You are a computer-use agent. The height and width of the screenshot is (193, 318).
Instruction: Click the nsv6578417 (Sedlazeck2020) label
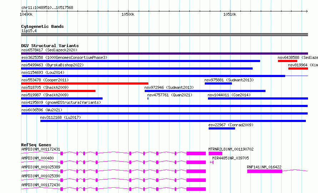[x=49, y=50]
